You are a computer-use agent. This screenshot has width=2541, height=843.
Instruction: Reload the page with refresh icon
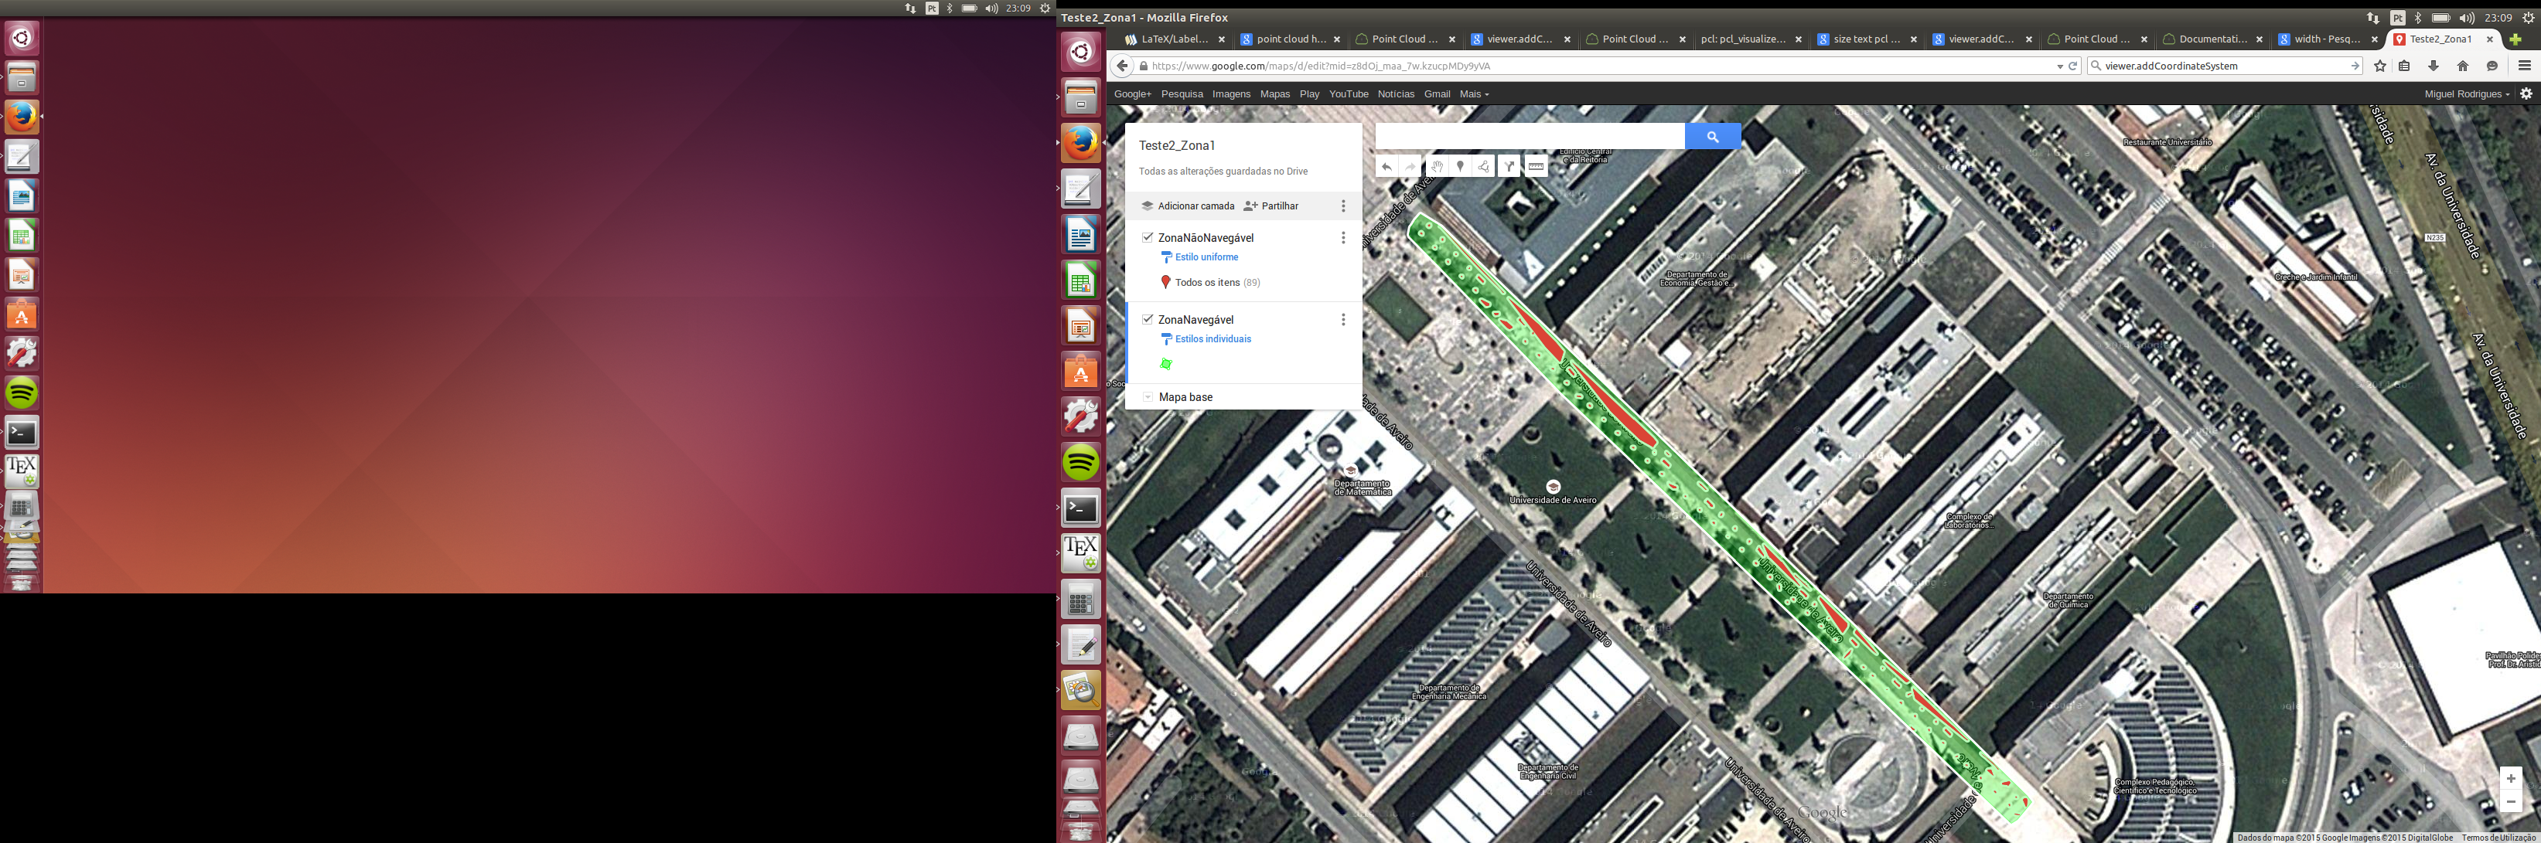pos(2072,66)
